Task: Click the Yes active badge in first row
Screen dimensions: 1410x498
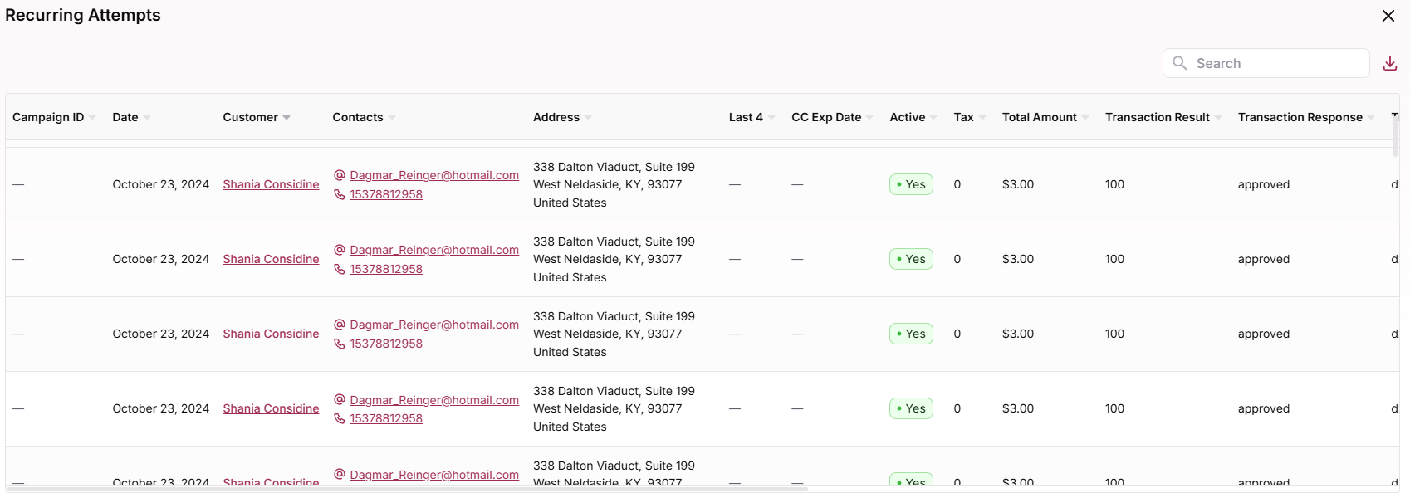Action: tap(911, 184)
